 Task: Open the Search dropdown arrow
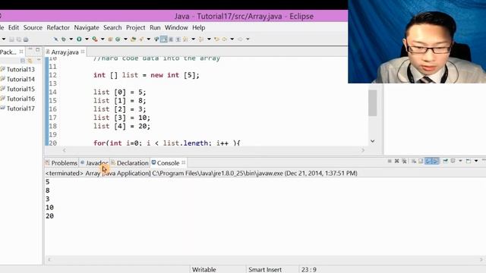coord(149,39)
